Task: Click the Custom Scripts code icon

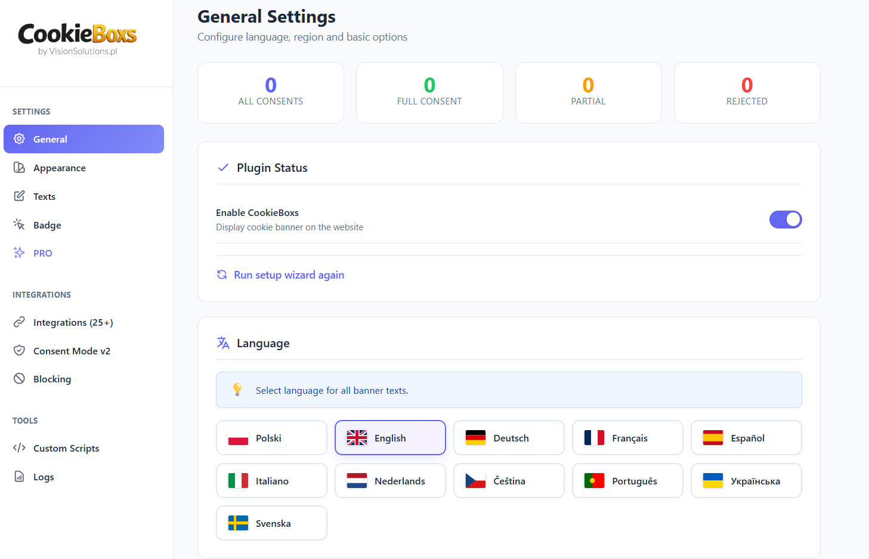Action: tap(20, 448)
